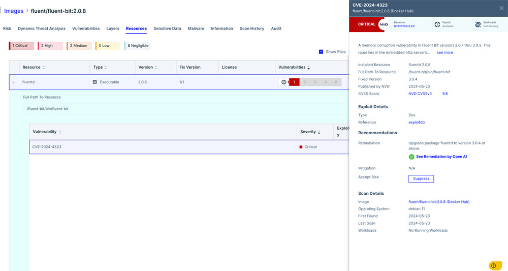Open the Sensitive Data tab
508x271 pixels.
[x=167, y=28]
